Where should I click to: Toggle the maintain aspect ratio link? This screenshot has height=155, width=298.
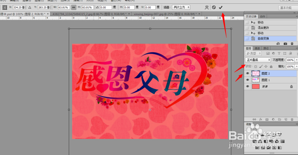click(x=74, y=7)
